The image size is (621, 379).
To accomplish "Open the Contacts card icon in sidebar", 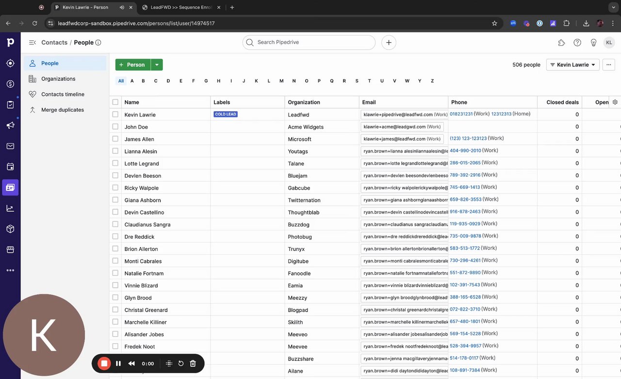I will [x=10, y=187].
